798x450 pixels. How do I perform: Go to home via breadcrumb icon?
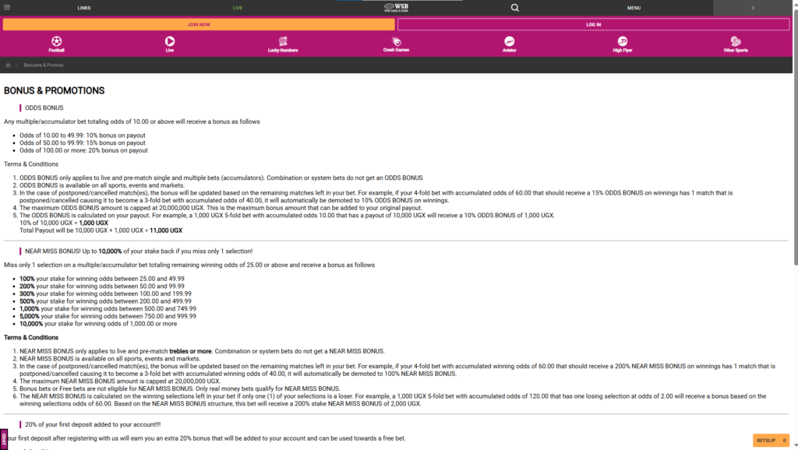pos(8,65)
